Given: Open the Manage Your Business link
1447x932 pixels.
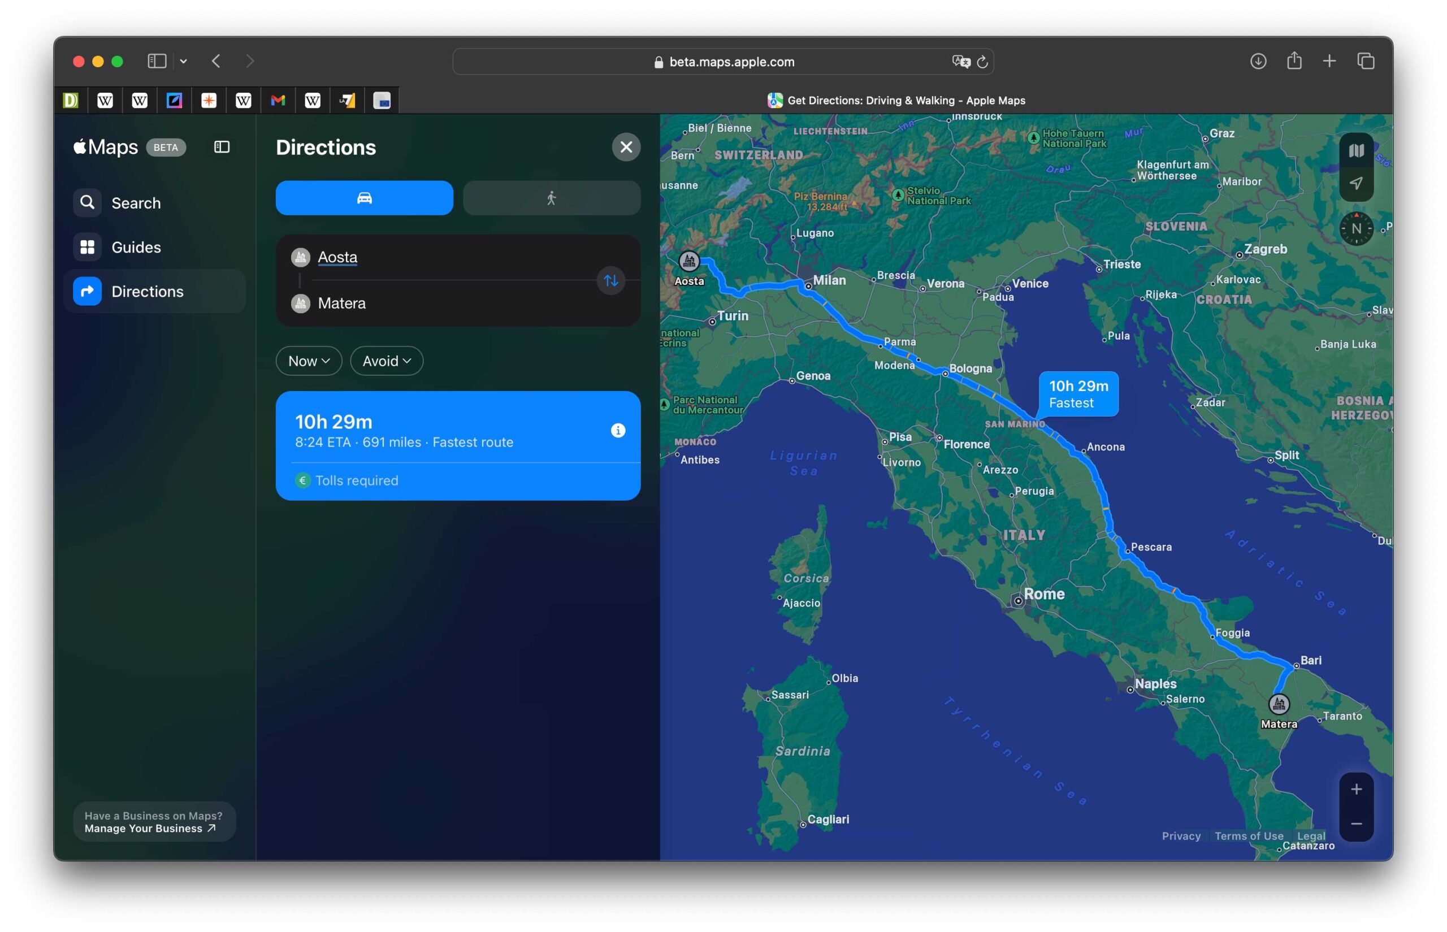Looking at the screenshot, I should click(x=149, y=828).
